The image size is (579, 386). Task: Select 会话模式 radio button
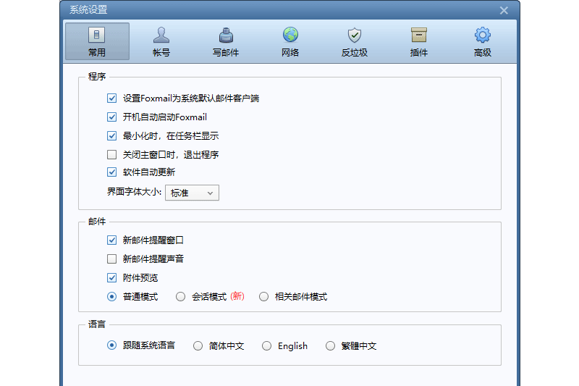pos(180,297)
